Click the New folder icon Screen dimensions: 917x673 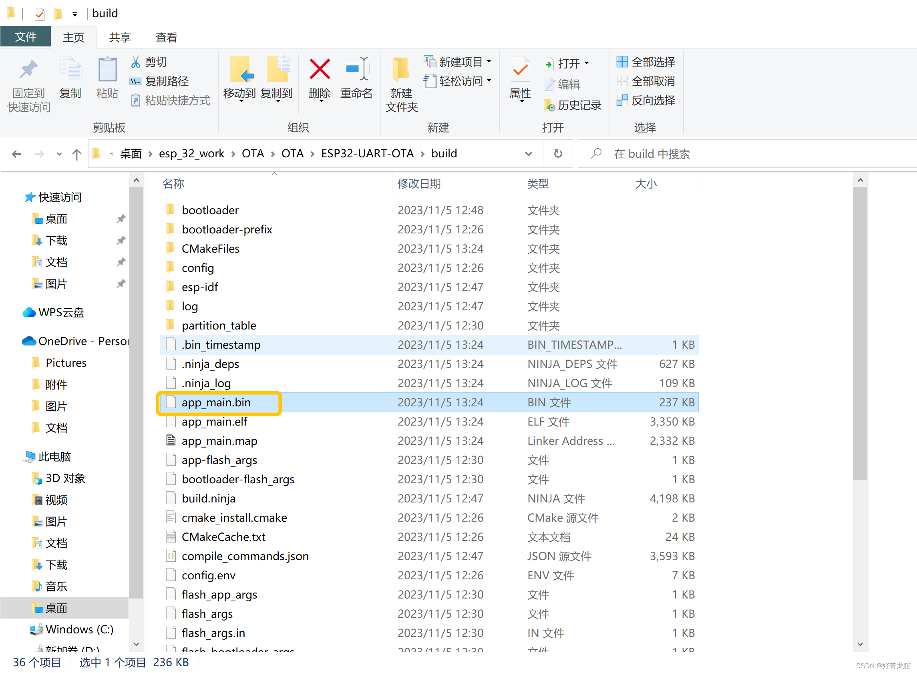click(x=401, y=69)
